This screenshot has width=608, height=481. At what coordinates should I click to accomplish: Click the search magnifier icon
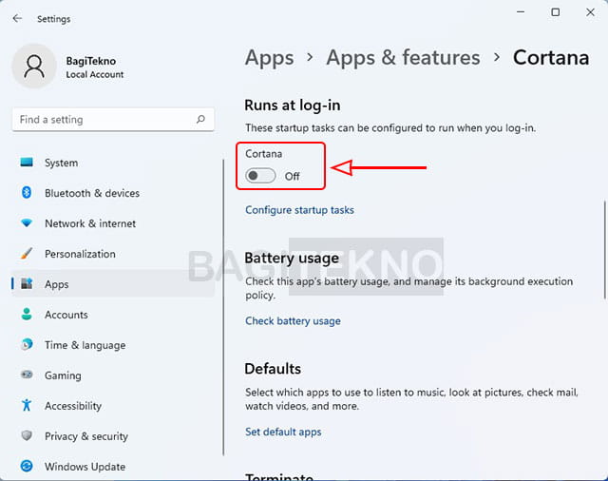click(x=200, y=119)
